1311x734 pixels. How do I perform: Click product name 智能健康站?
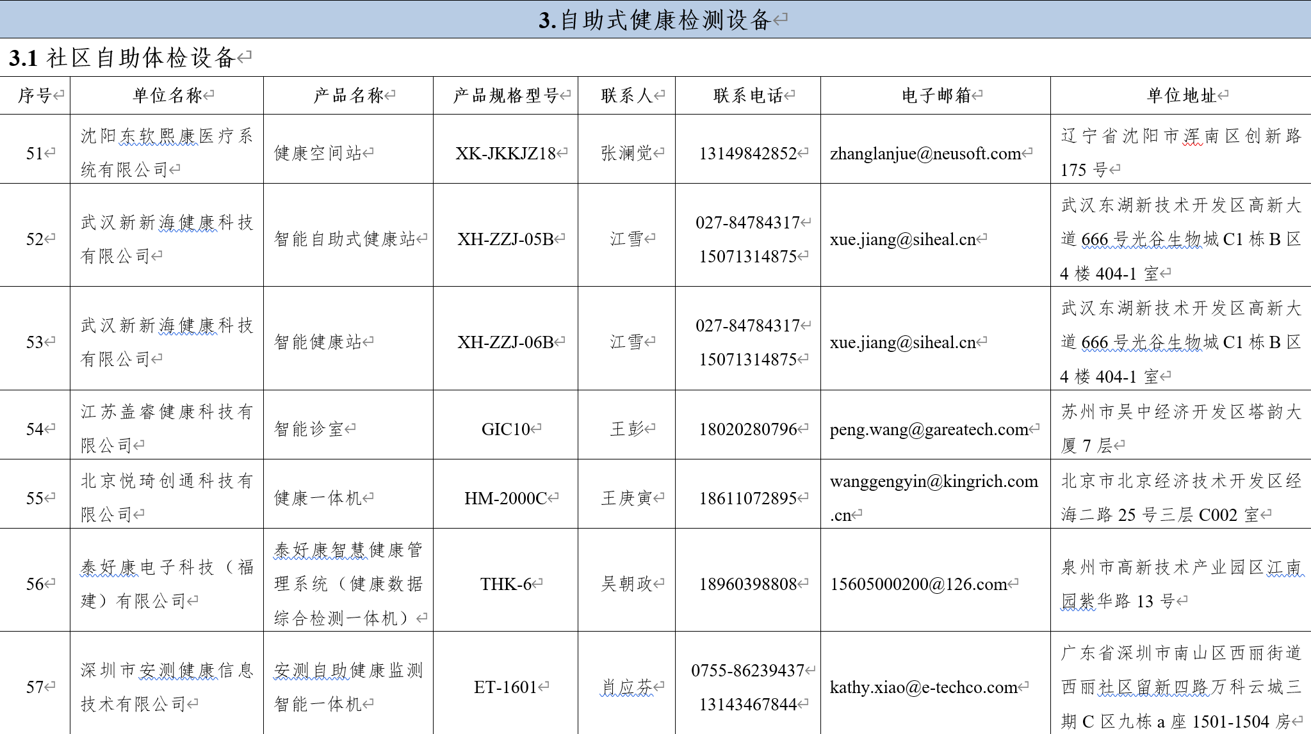coord(318,342)
